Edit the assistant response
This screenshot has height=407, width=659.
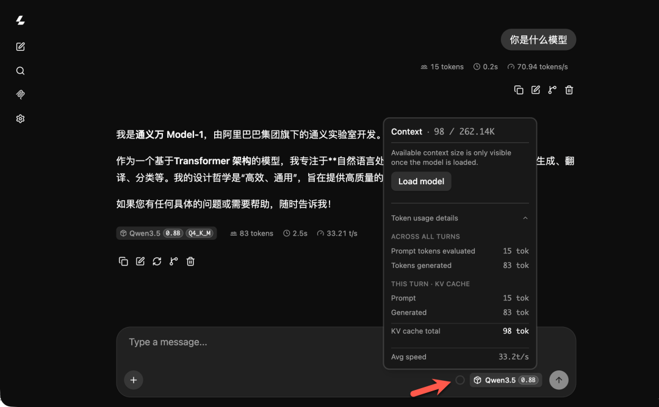pos(140,262)
